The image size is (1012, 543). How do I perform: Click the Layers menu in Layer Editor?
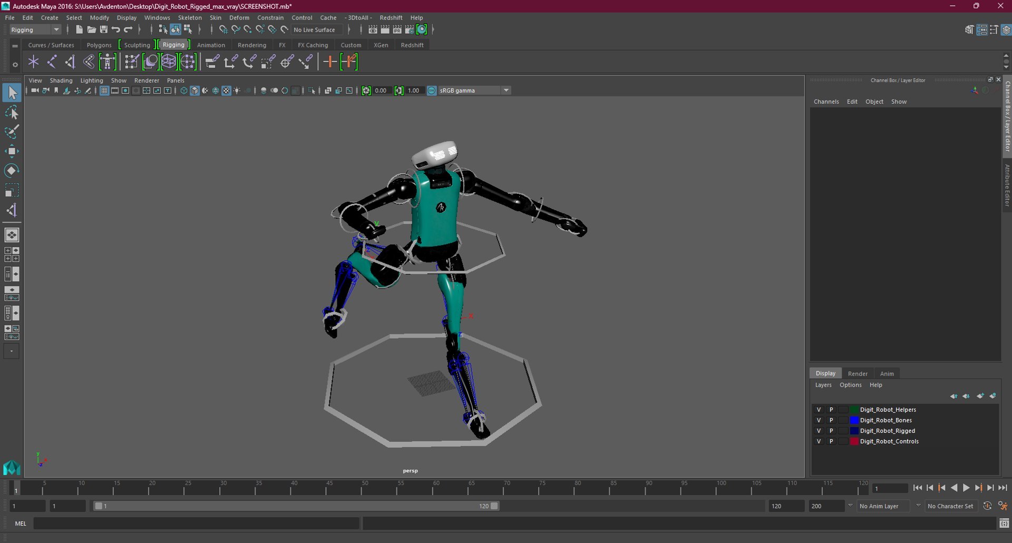[823, 385]
